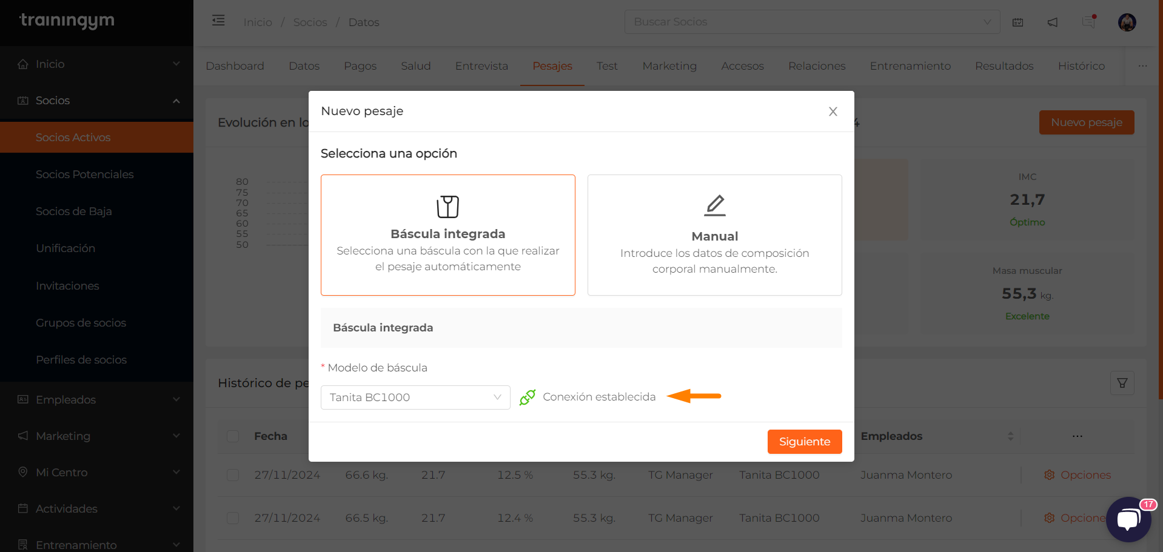Open the three-dots more tabs menu
Image resolution: width=1163 pixels, height=552 pixels.
tap(1142, 66)
